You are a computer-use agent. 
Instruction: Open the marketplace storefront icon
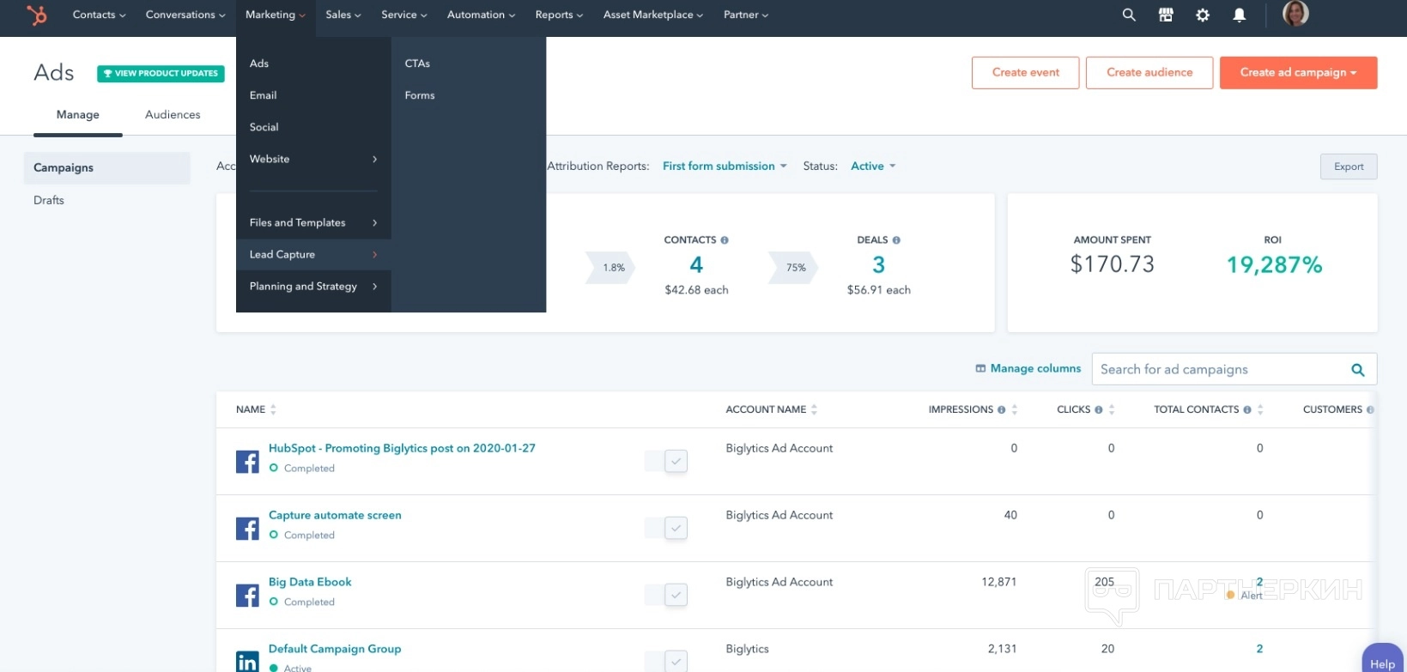(x=1166, y=15)
